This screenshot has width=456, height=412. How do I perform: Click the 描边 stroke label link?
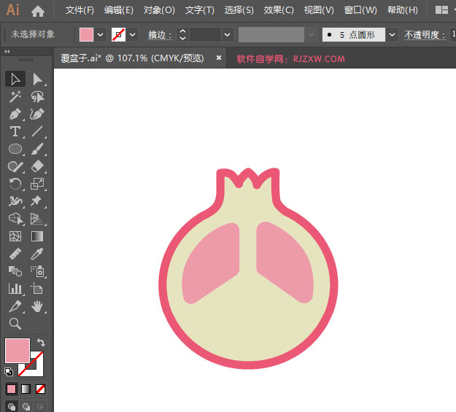pyautogui.click(x=158, y=34)
